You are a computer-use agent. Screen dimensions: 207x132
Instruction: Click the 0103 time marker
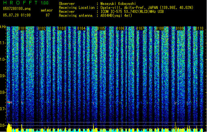pos(62,28)
